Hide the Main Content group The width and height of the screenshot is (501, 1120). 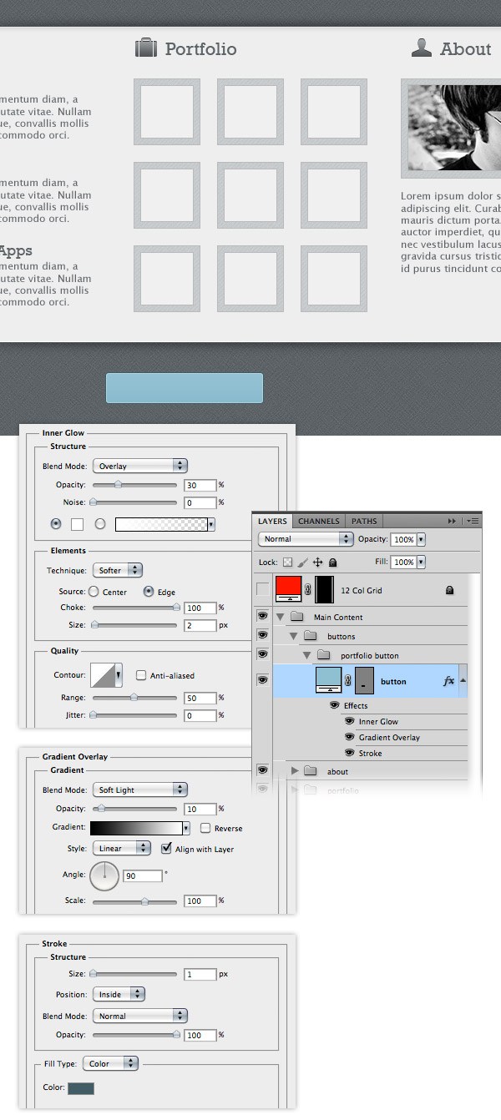263,617
